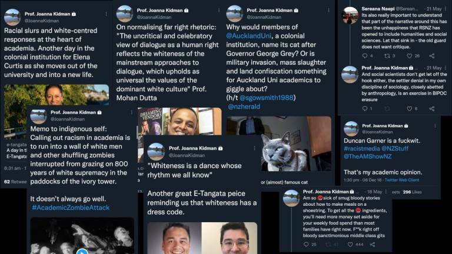This screenshot has height=254, width=452.
Task: Open more options on racial slurs tweet
Action: pyautogui.click(x=106, y=14)
